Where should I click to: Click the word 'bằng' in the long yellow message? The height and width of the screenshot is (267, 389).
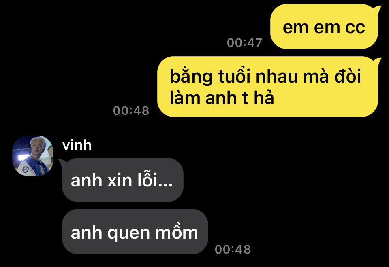tap(191, 76)
